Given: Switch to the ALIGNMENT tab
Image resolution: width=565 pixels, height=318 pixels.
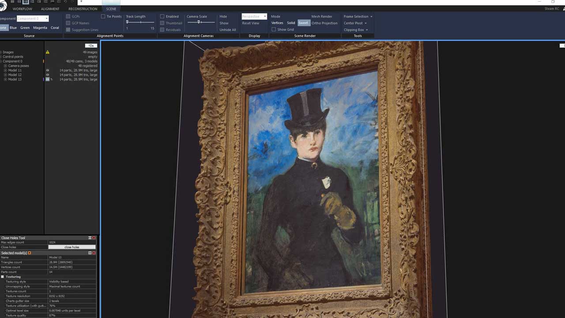Looking at the screenshot, I should [50, 9].
